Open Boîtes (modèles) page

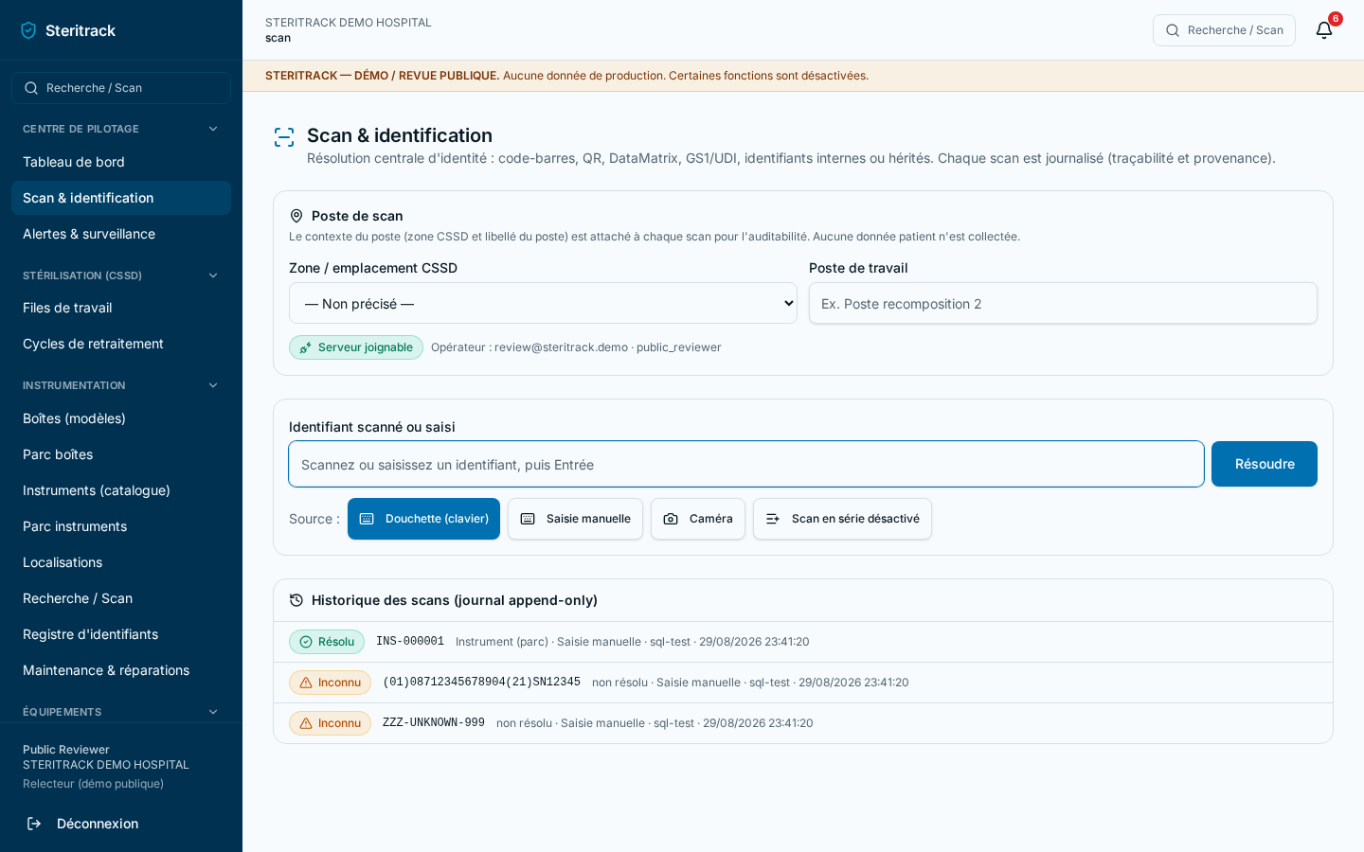tap(121, 418)
